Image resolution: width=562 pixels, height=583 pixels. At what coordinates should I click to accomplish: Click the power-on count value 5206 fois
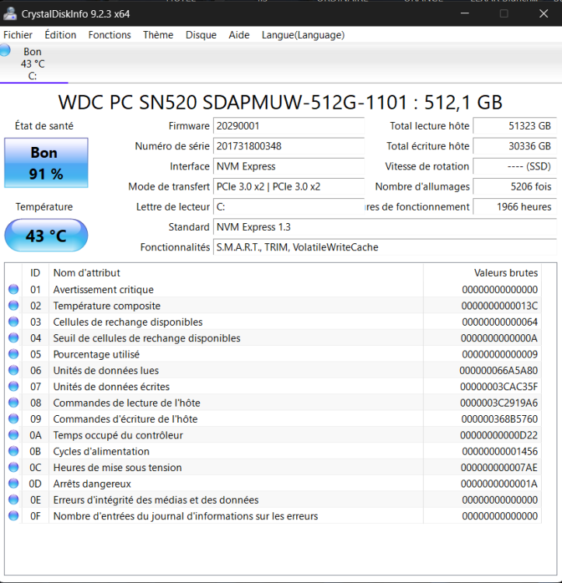515,187
